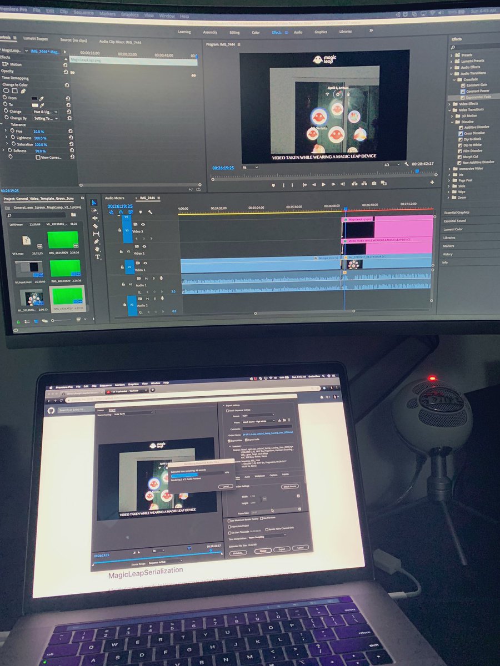The image size is (500, 666).
Task: Switch to the Audio workspace tab
Action: [298, 32]
